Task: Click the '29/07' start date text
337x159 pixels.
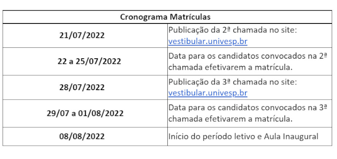Action: [57, 113]
